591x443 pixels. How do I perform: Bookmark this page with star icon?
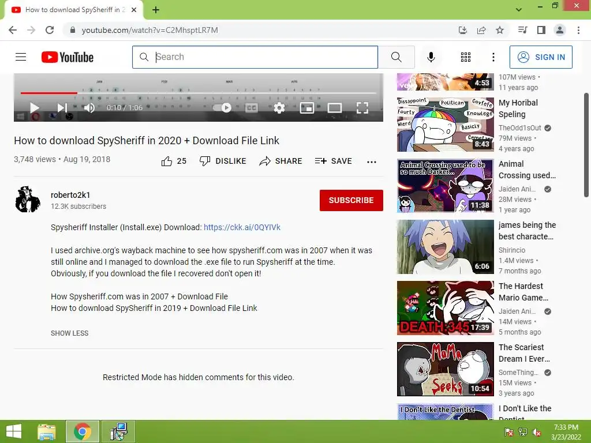coord(500,30)
